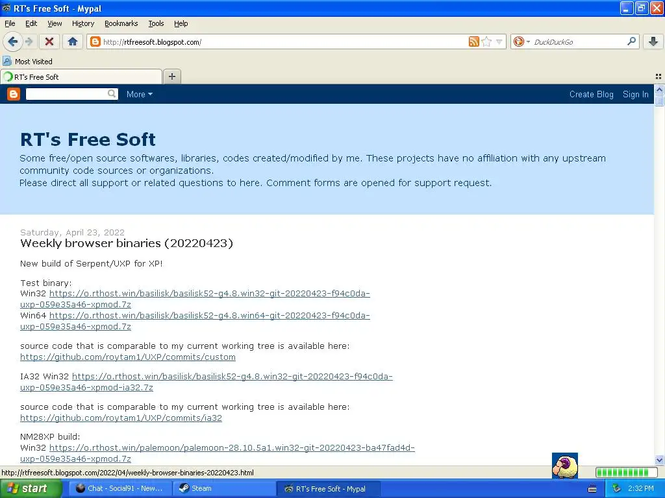Open the UXP commits/ia32 GitHub link
The image size is (665, 498).
pos(121,418)
